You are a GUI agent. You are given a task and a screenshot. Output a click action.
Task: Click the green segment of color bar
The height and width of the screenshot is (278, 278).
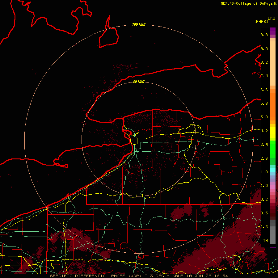273,149
